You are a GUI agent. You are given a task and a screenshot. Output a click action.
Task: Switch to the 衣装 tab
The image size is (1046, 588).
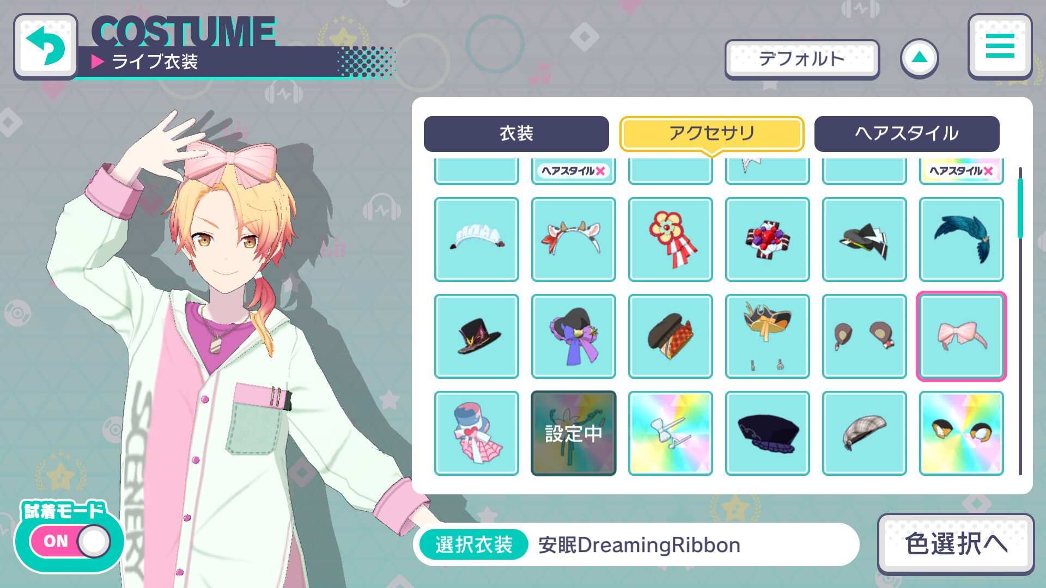click(x=516, y=133)
